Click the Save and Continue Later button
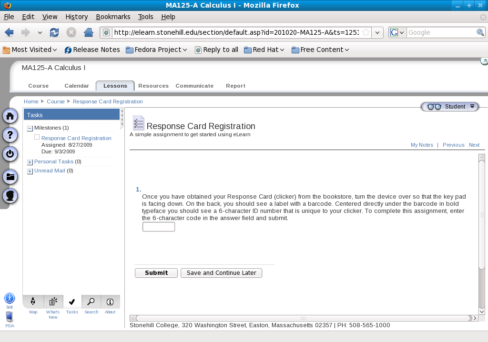Screen dimensions: 488x342 coord(221,273)
